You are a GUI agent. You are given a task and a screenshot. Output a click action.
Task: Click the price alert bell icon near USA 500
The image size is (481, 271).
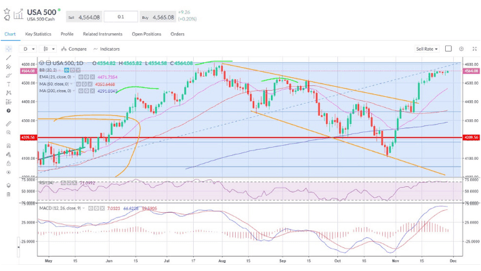[x=7, y=18]
